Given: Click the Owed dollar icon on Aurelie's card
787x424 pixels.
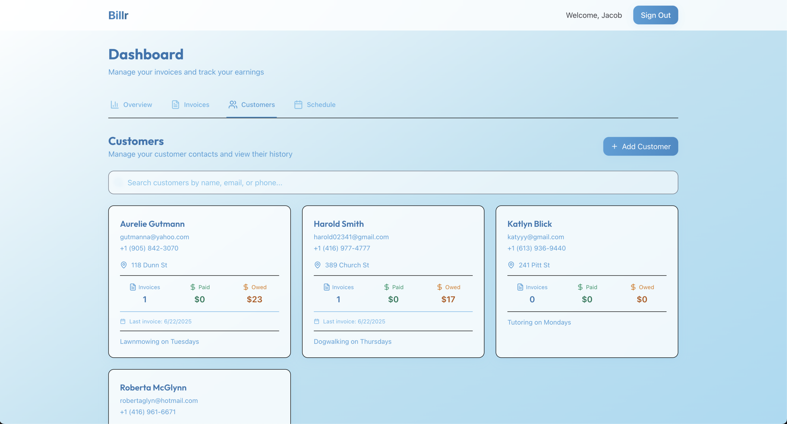Looking at the screenshot, I should pos(246,287).
